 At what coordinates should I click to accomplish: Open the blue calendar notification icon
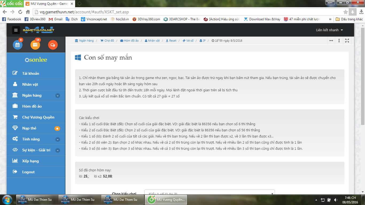(x=18, y=45)
